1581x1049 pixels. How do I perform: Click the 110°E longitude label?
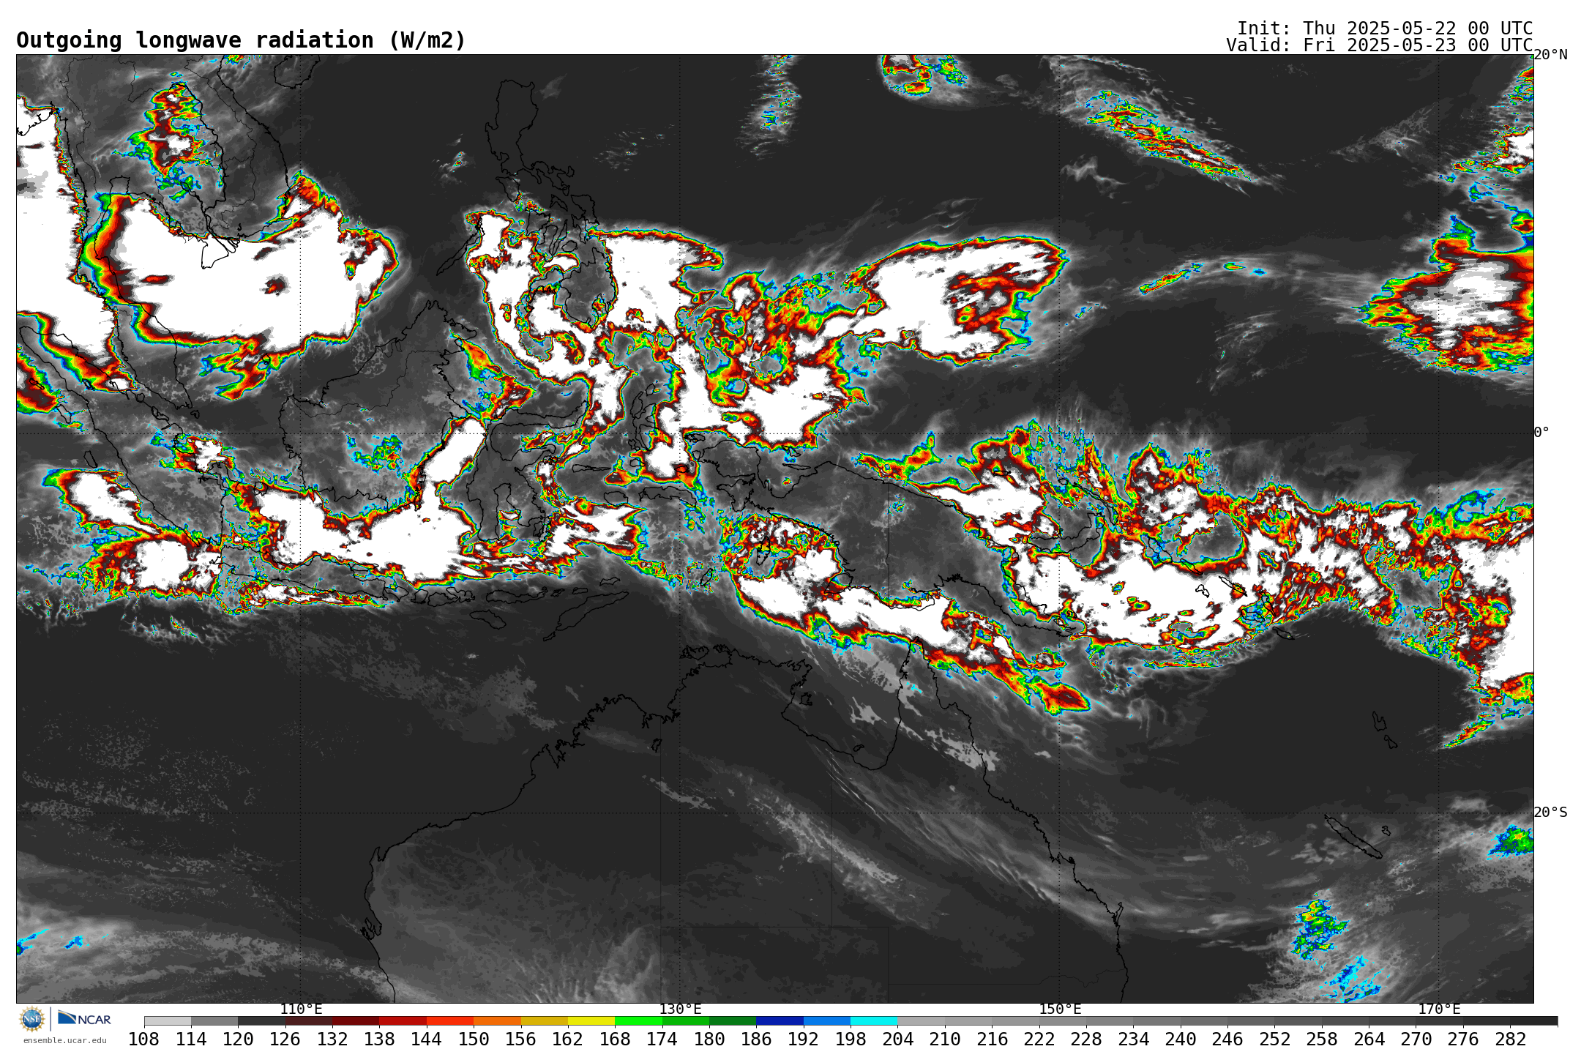click(301, 1009)
